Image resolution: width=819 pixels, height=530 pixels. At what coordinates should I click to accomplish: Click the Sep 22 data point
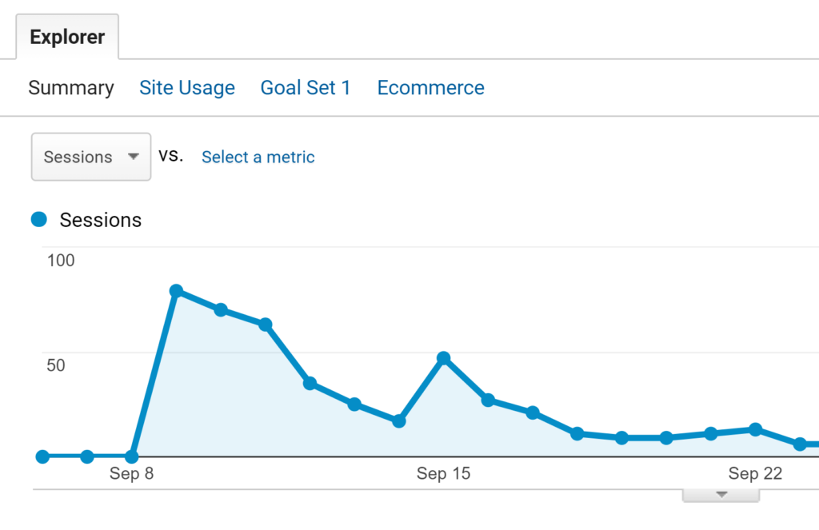tap(755, 430)
